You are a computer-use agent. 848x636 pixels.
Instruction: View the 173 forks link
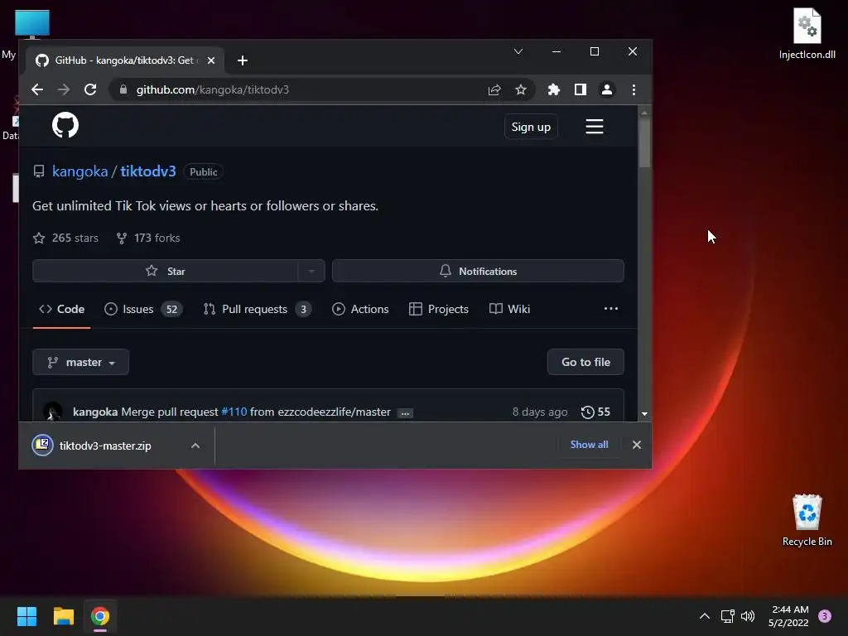point(148,238)
